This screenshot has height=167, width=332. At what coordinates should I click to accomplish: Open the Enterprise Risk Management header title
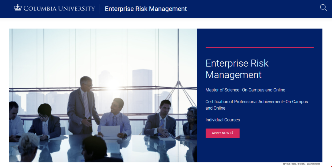pyautogui.click(x=146, y=9)
